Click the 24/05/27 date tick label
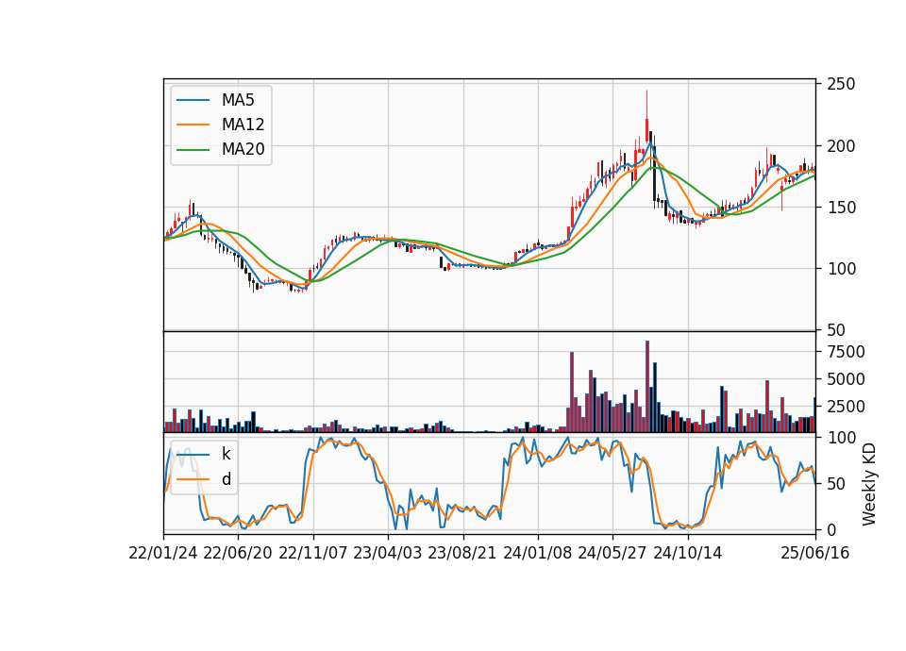Image resolution: width=906 pixels, height=651 pixels. point(612,553)
